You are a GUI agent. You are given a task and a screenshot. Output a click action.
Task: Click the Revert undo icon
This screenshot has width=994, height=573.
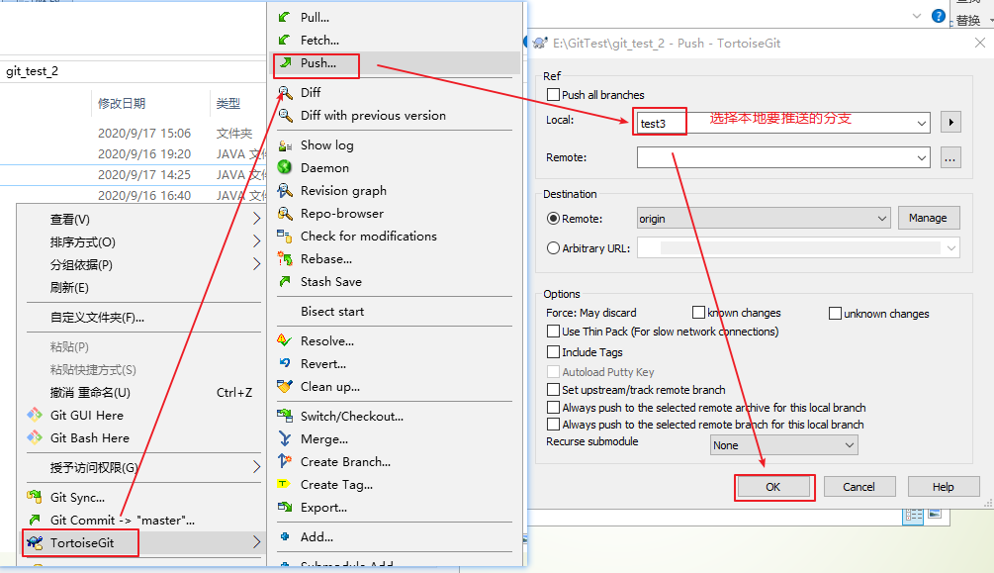point(285,363)
